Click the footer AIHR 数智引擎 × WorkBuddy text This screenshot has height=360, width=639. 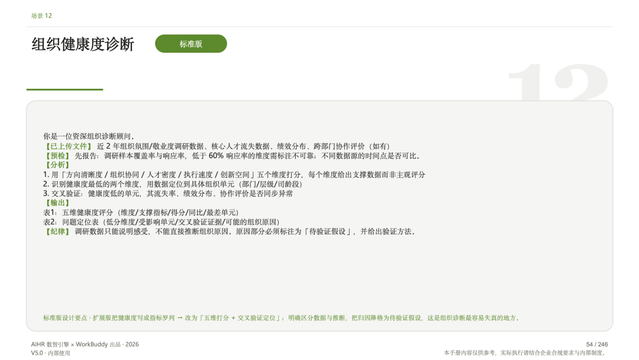pyautogui.click(x=85, y=344)
